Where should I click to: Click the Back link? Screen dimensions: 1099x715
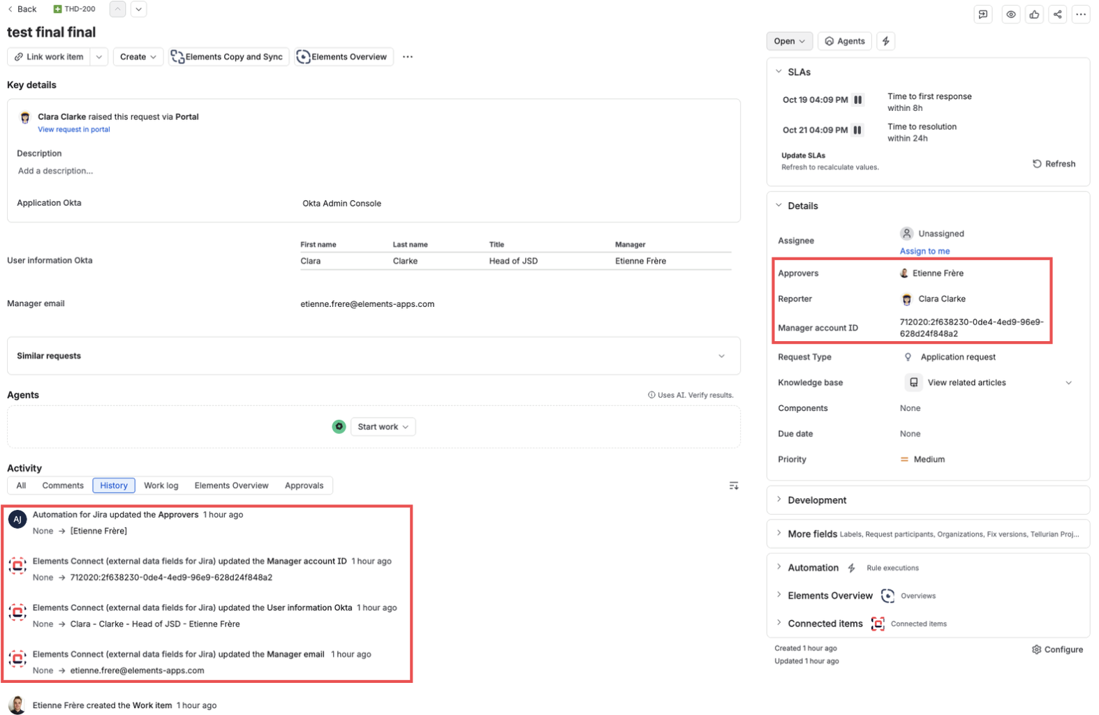click(22, 9)
